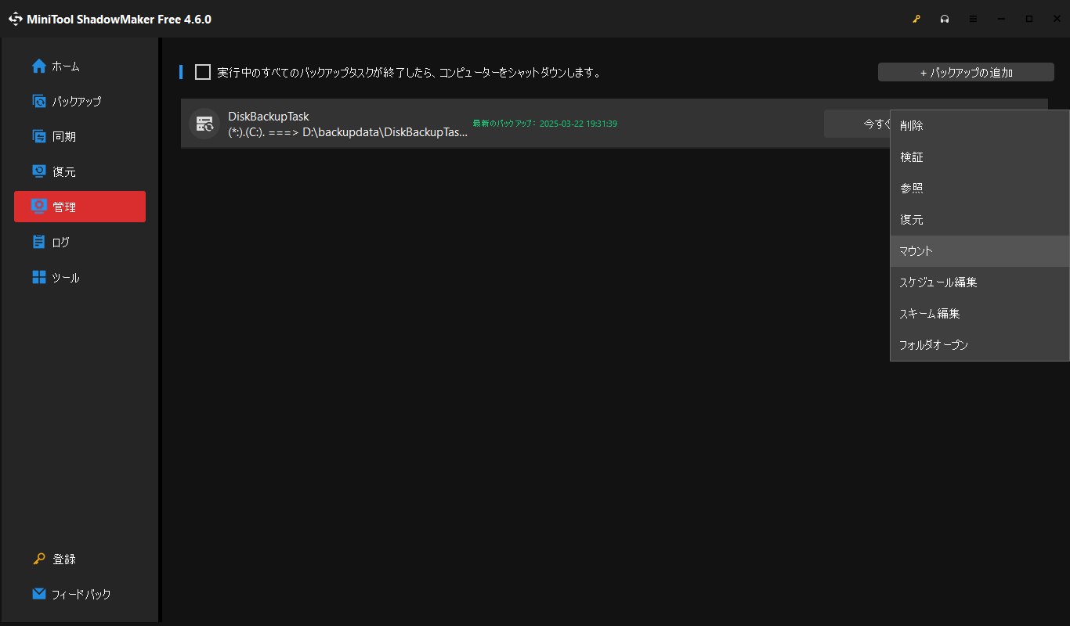Click the latest backup timestamp 2025-03-22
This screenshot has height=626, width=1070.
(x=578, y=124)
